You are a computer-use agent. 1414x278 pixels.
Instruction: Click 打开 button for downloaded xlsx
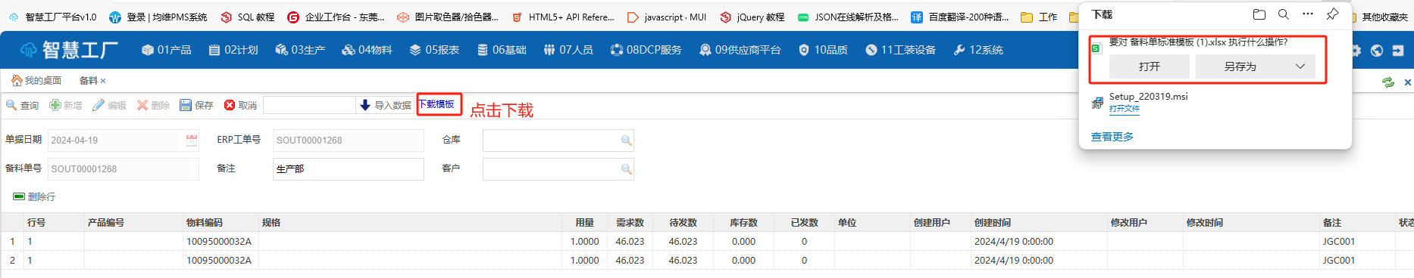pyautogui.click(x=1150, y=66)
